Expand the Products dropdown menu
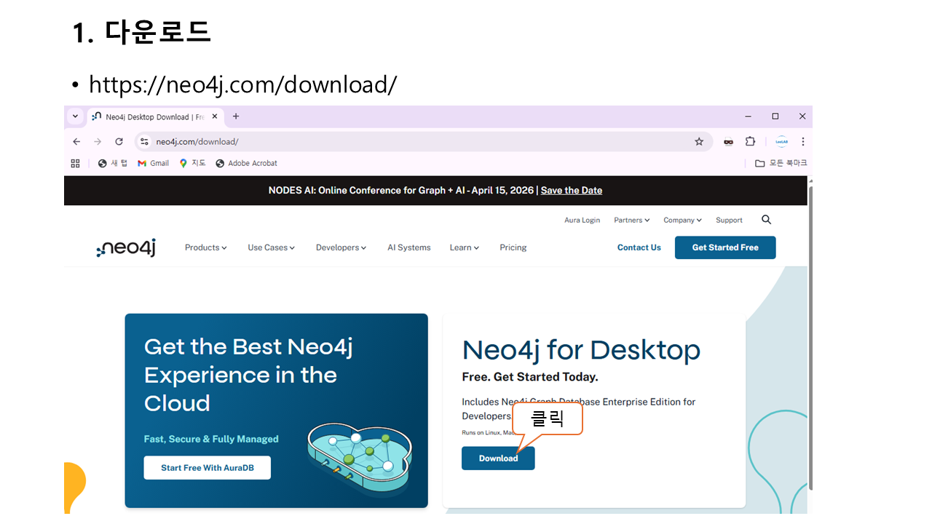 tap(205, 247)
